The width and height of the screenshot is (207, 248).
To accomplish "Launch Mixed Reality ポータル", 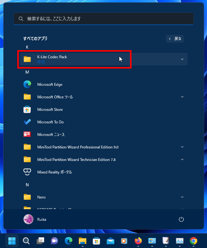I will coord(54,172).
